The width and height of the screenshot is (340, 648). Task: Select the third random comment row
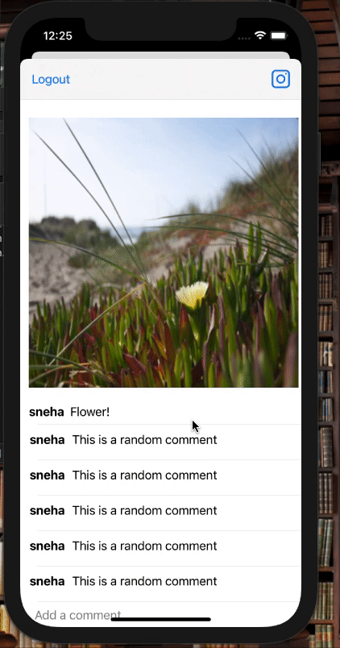pos(160,513)
